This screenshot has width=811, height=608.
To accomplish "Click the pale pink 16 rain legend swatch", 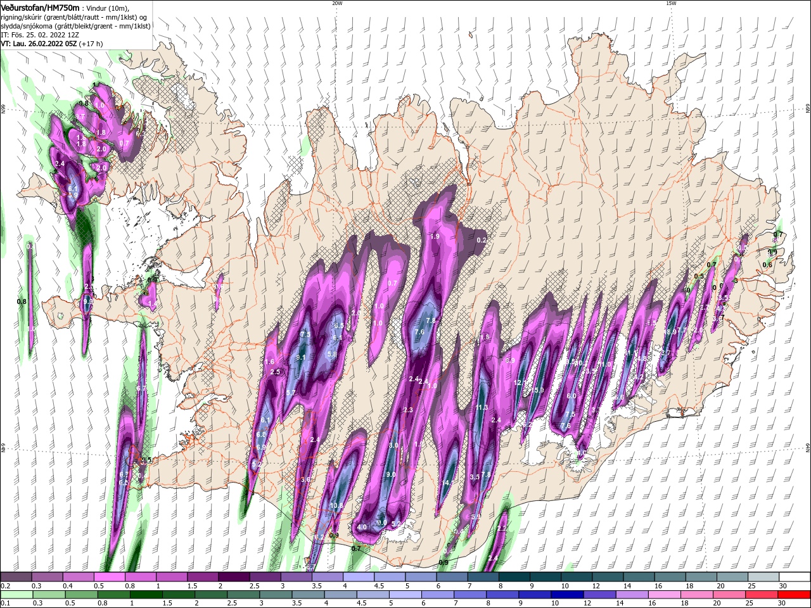I will (x=664, y=595).
